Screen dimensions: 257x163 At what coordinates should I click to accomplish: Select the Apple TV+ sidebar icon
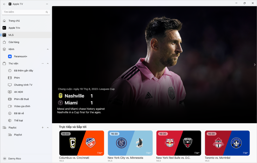[x=4, y=28]
